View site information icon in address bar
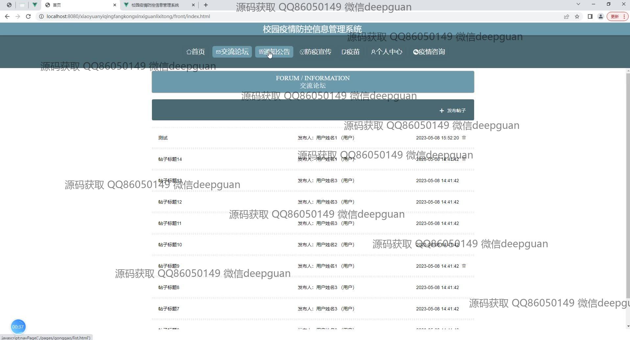 (x=41, y=16)
